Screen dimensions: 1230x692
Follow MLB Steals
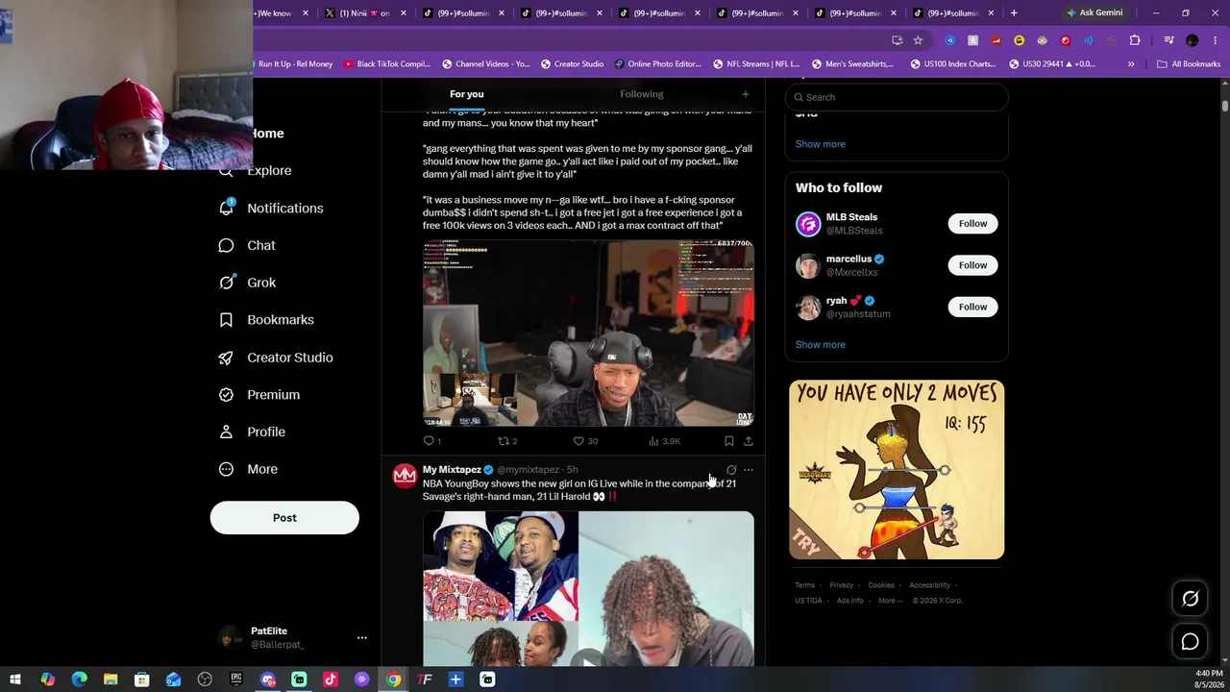[972, 224]
